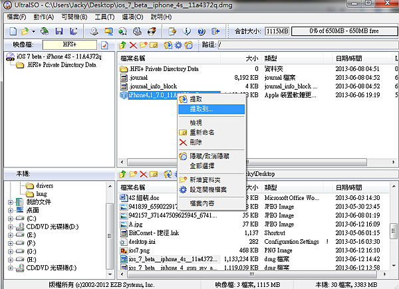Click the new folder icon in image toolbar
Image resolution: width=399 pixels, height=289 pixels.
point(143,45)
